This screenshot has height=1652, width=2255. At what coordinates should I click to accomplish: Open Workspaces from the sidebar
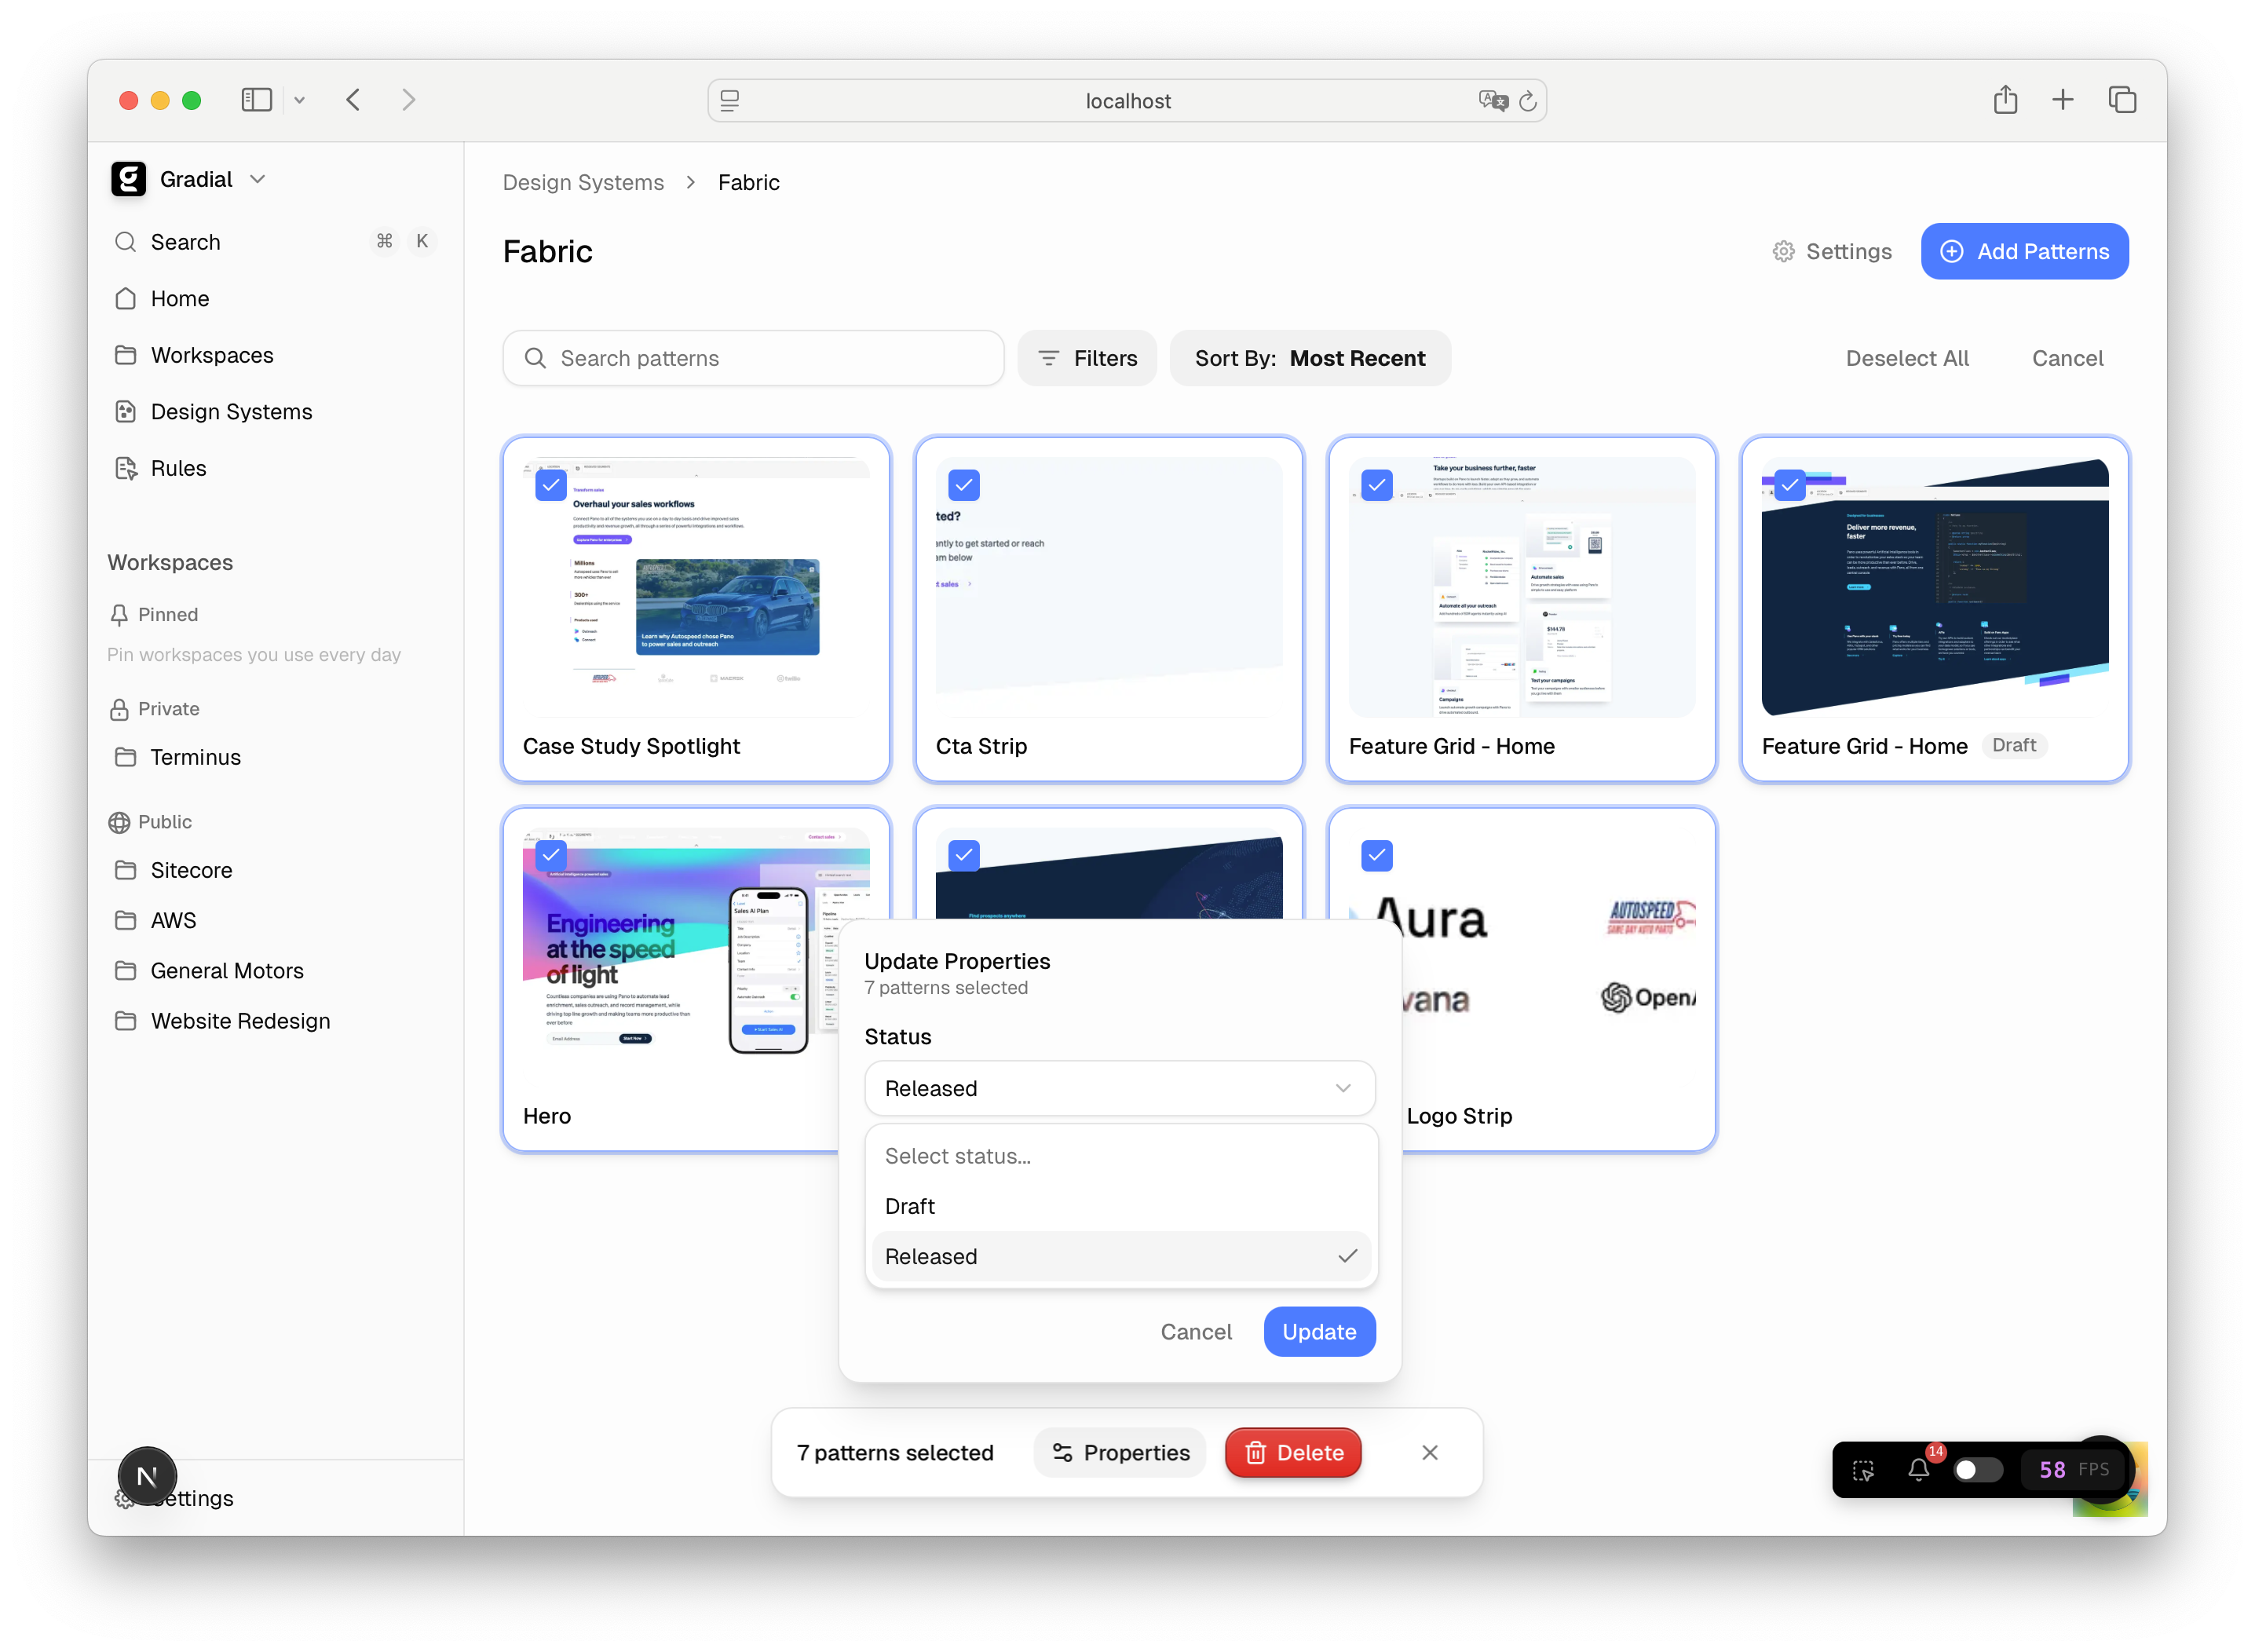click(x=211, y=355)
